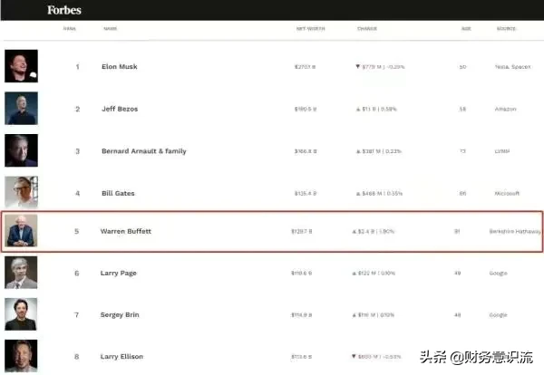Viewport: 544px width, 375px height.
Task: Click Elon Musk's age value
Action: click(x=462, y=67)
